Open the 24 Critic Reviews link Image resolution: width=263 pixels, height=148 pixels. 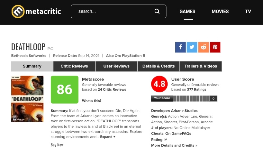[x=112, y=90]
